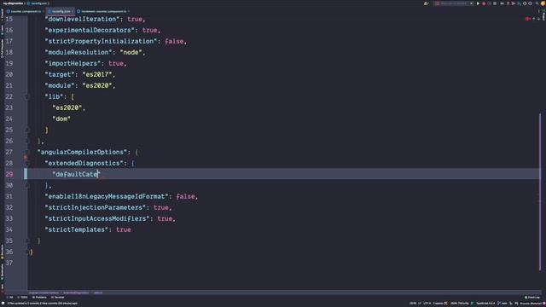Click the "node" value on line 18

131,53
